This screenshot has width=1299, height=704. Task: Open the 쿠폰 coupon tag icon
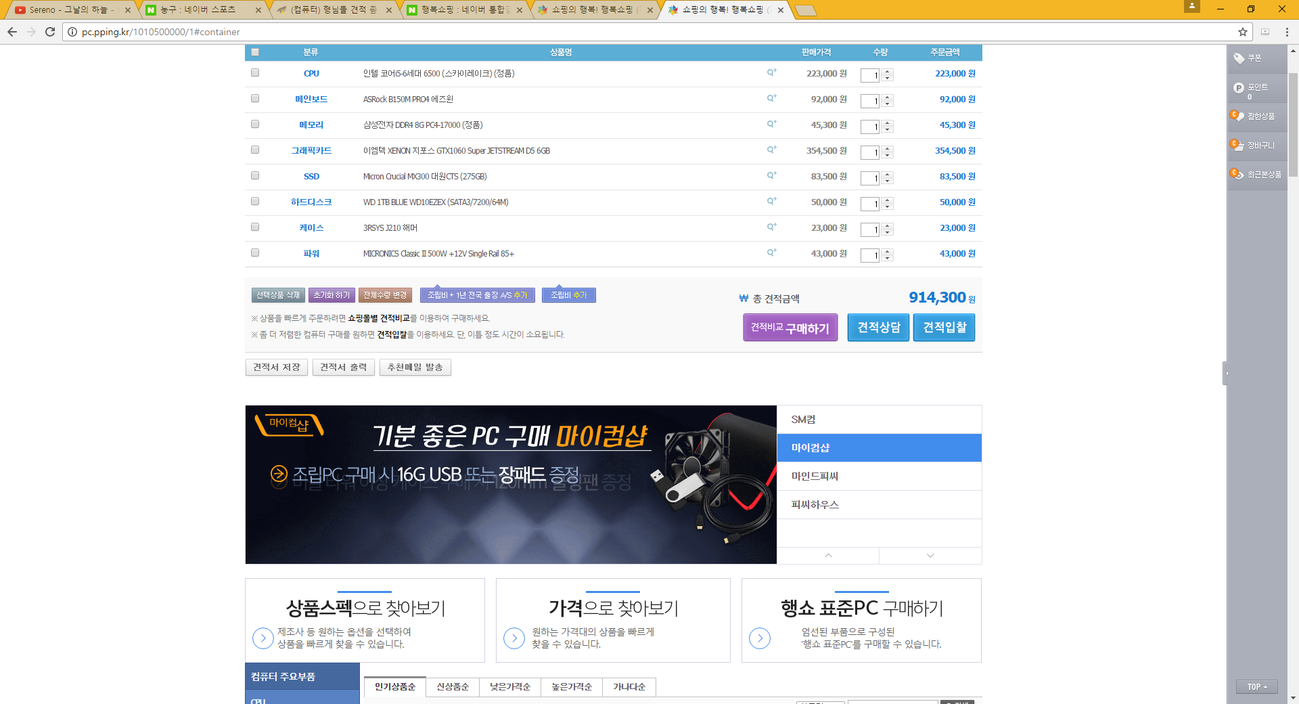point(1239,58)
